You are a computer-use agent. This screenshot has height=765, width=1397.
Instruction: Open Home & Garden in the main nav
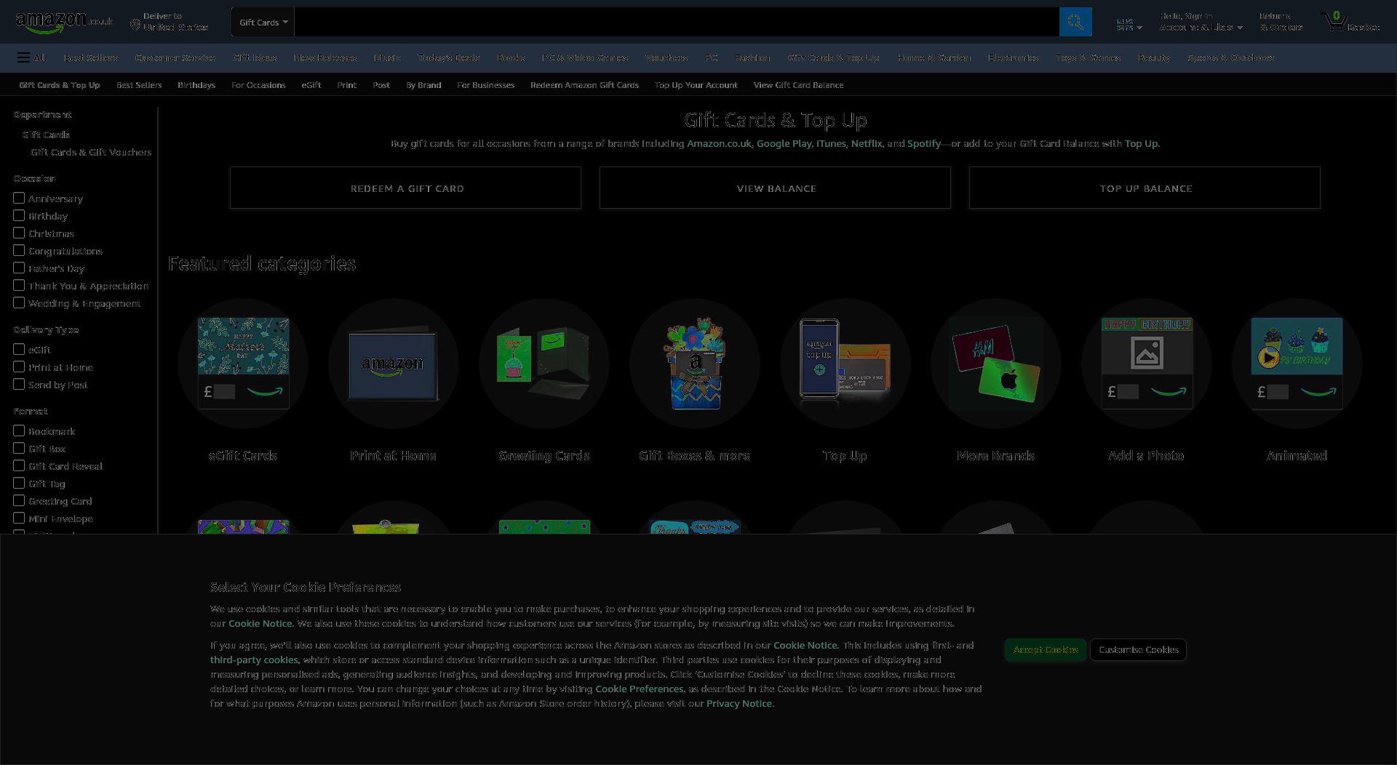(934, 57)
